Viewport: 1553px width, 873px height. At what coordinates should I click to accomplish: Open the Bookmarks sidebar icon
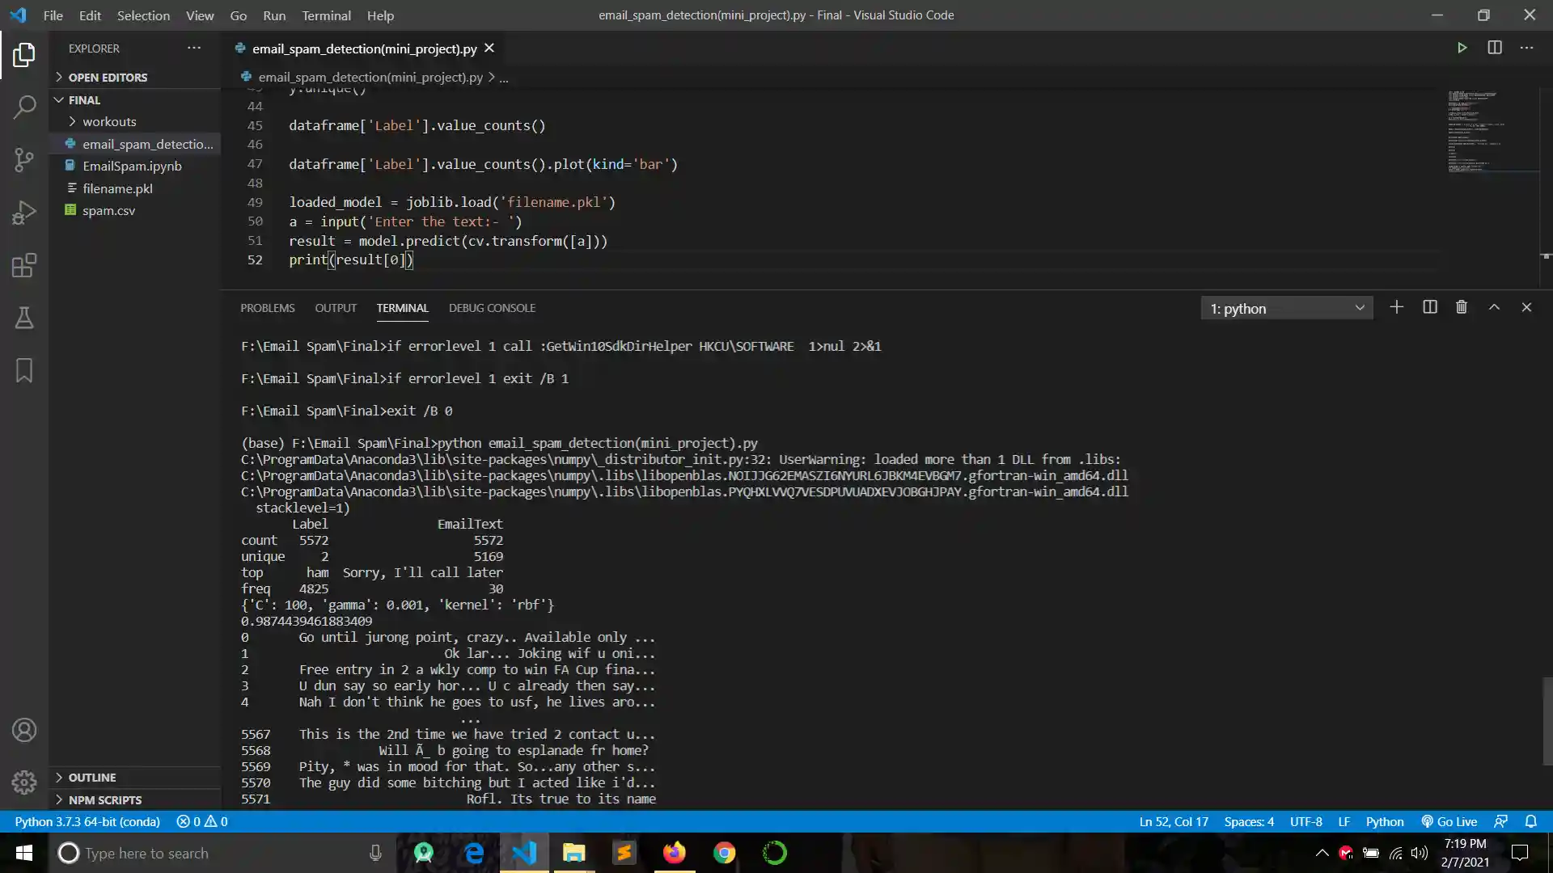coord(24,370)
